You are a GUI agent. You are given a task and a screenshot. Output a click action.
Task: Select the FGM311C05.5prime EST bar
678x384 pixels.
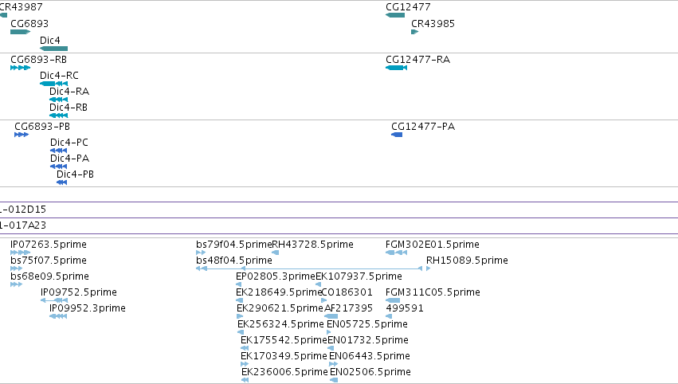(393, 300)
